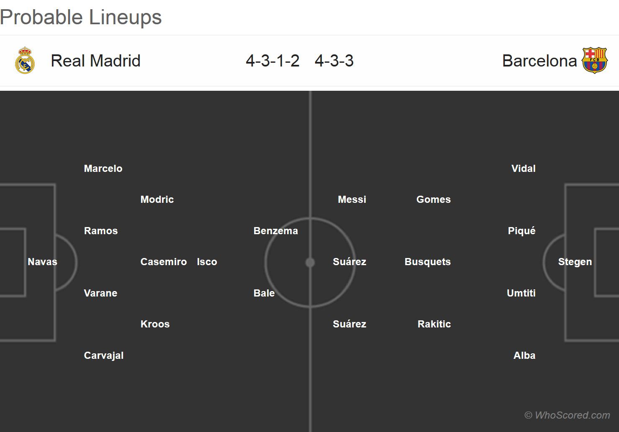619x432 pixels.
Task: Click on Ramos player label
Action: pyautogui.click(x=101, y=231)
